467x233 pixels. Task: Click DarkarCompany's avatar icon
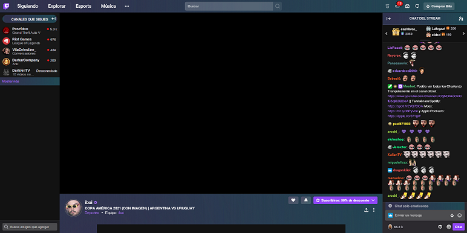pyautogui.click(x=6, y=62)
